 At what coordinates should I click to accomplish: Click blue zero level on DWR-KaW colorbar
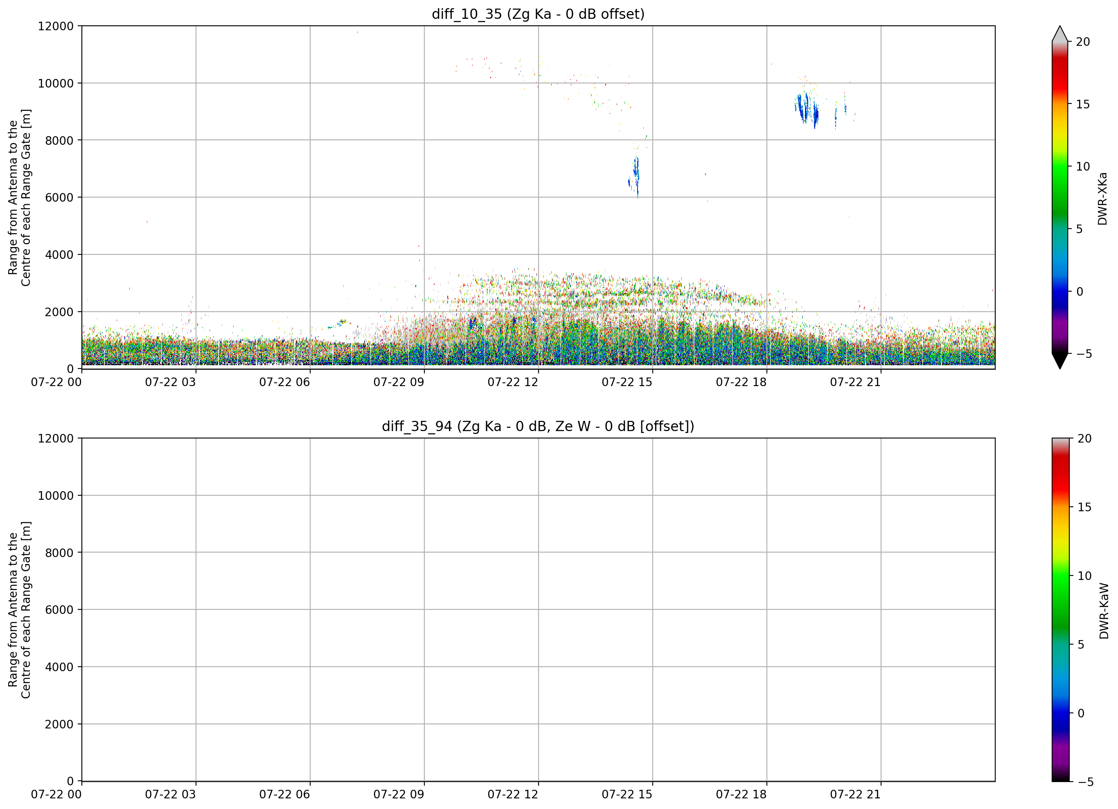click(x=1061, y=713)
